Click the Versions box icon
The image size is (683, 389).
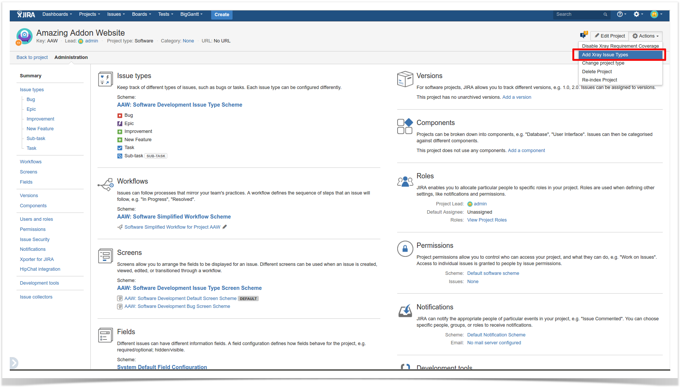[405, 79]
